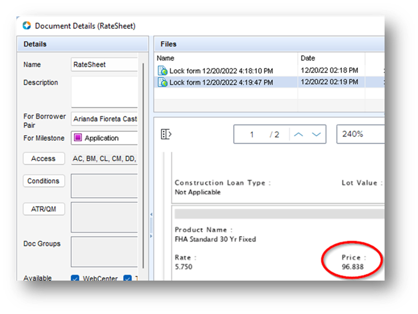Click the document icon of Lock form 4:19:47 PM
The image size is (418, 314).
tap(162, 82)
